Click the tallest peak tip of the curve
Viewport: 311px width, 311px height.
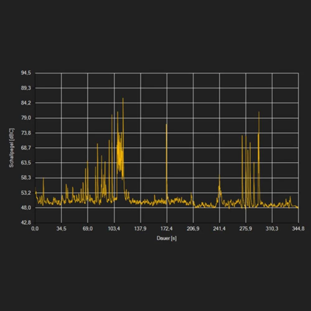123,98
